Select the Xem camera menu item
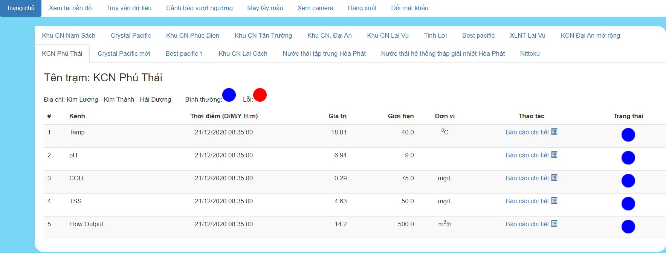The height and width of the screenshot is (253, 666). click(x=315, y=8)
